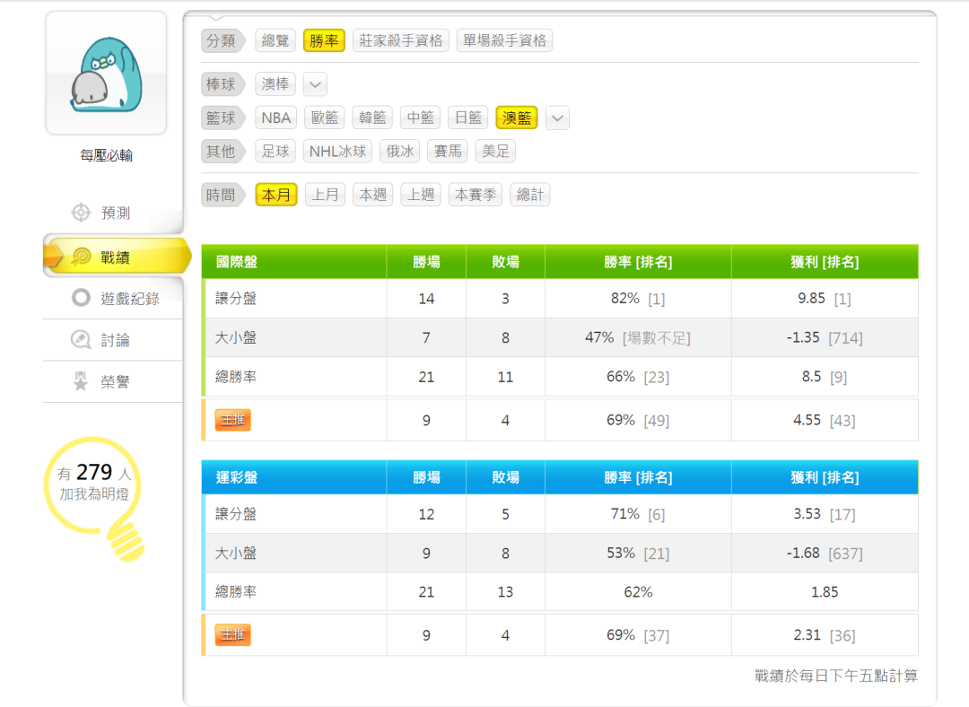Viewport: 969px width, 707px height.
Task: Click the 分類 row label
Action: 222,40
